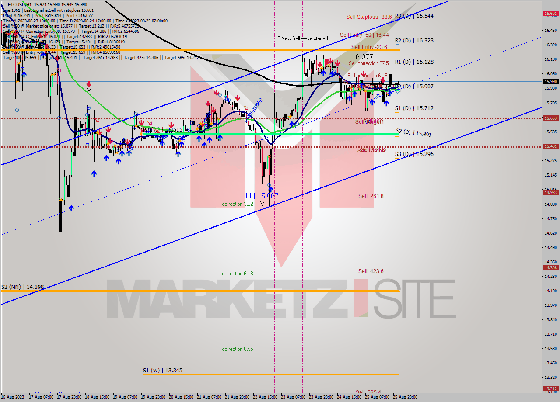Image resolution: width=560 pixels, height=402 pixels.
Task: Click the '25 Aug 23:00' time axis label
Action: (405, 397)
